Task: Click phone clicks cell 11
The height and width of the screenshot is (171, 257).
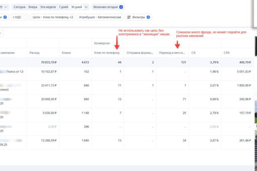Action: coord(120,85)
